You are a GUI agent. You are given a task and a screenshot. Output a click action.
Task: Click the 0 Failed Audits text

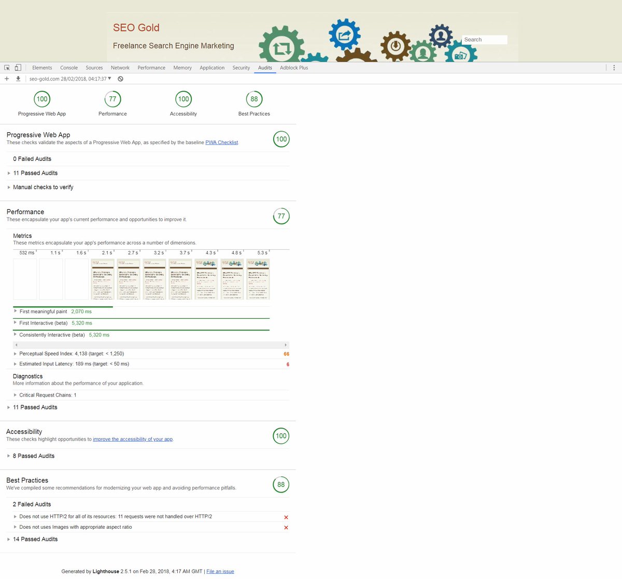[32, 159]
